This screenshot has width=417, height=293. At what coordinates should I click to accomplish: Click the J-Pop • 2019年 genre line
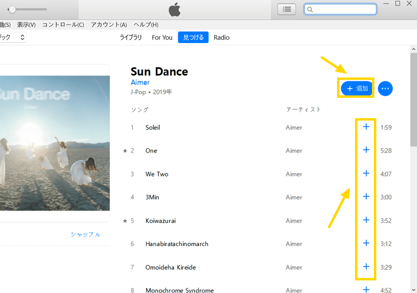pos(151,92)
